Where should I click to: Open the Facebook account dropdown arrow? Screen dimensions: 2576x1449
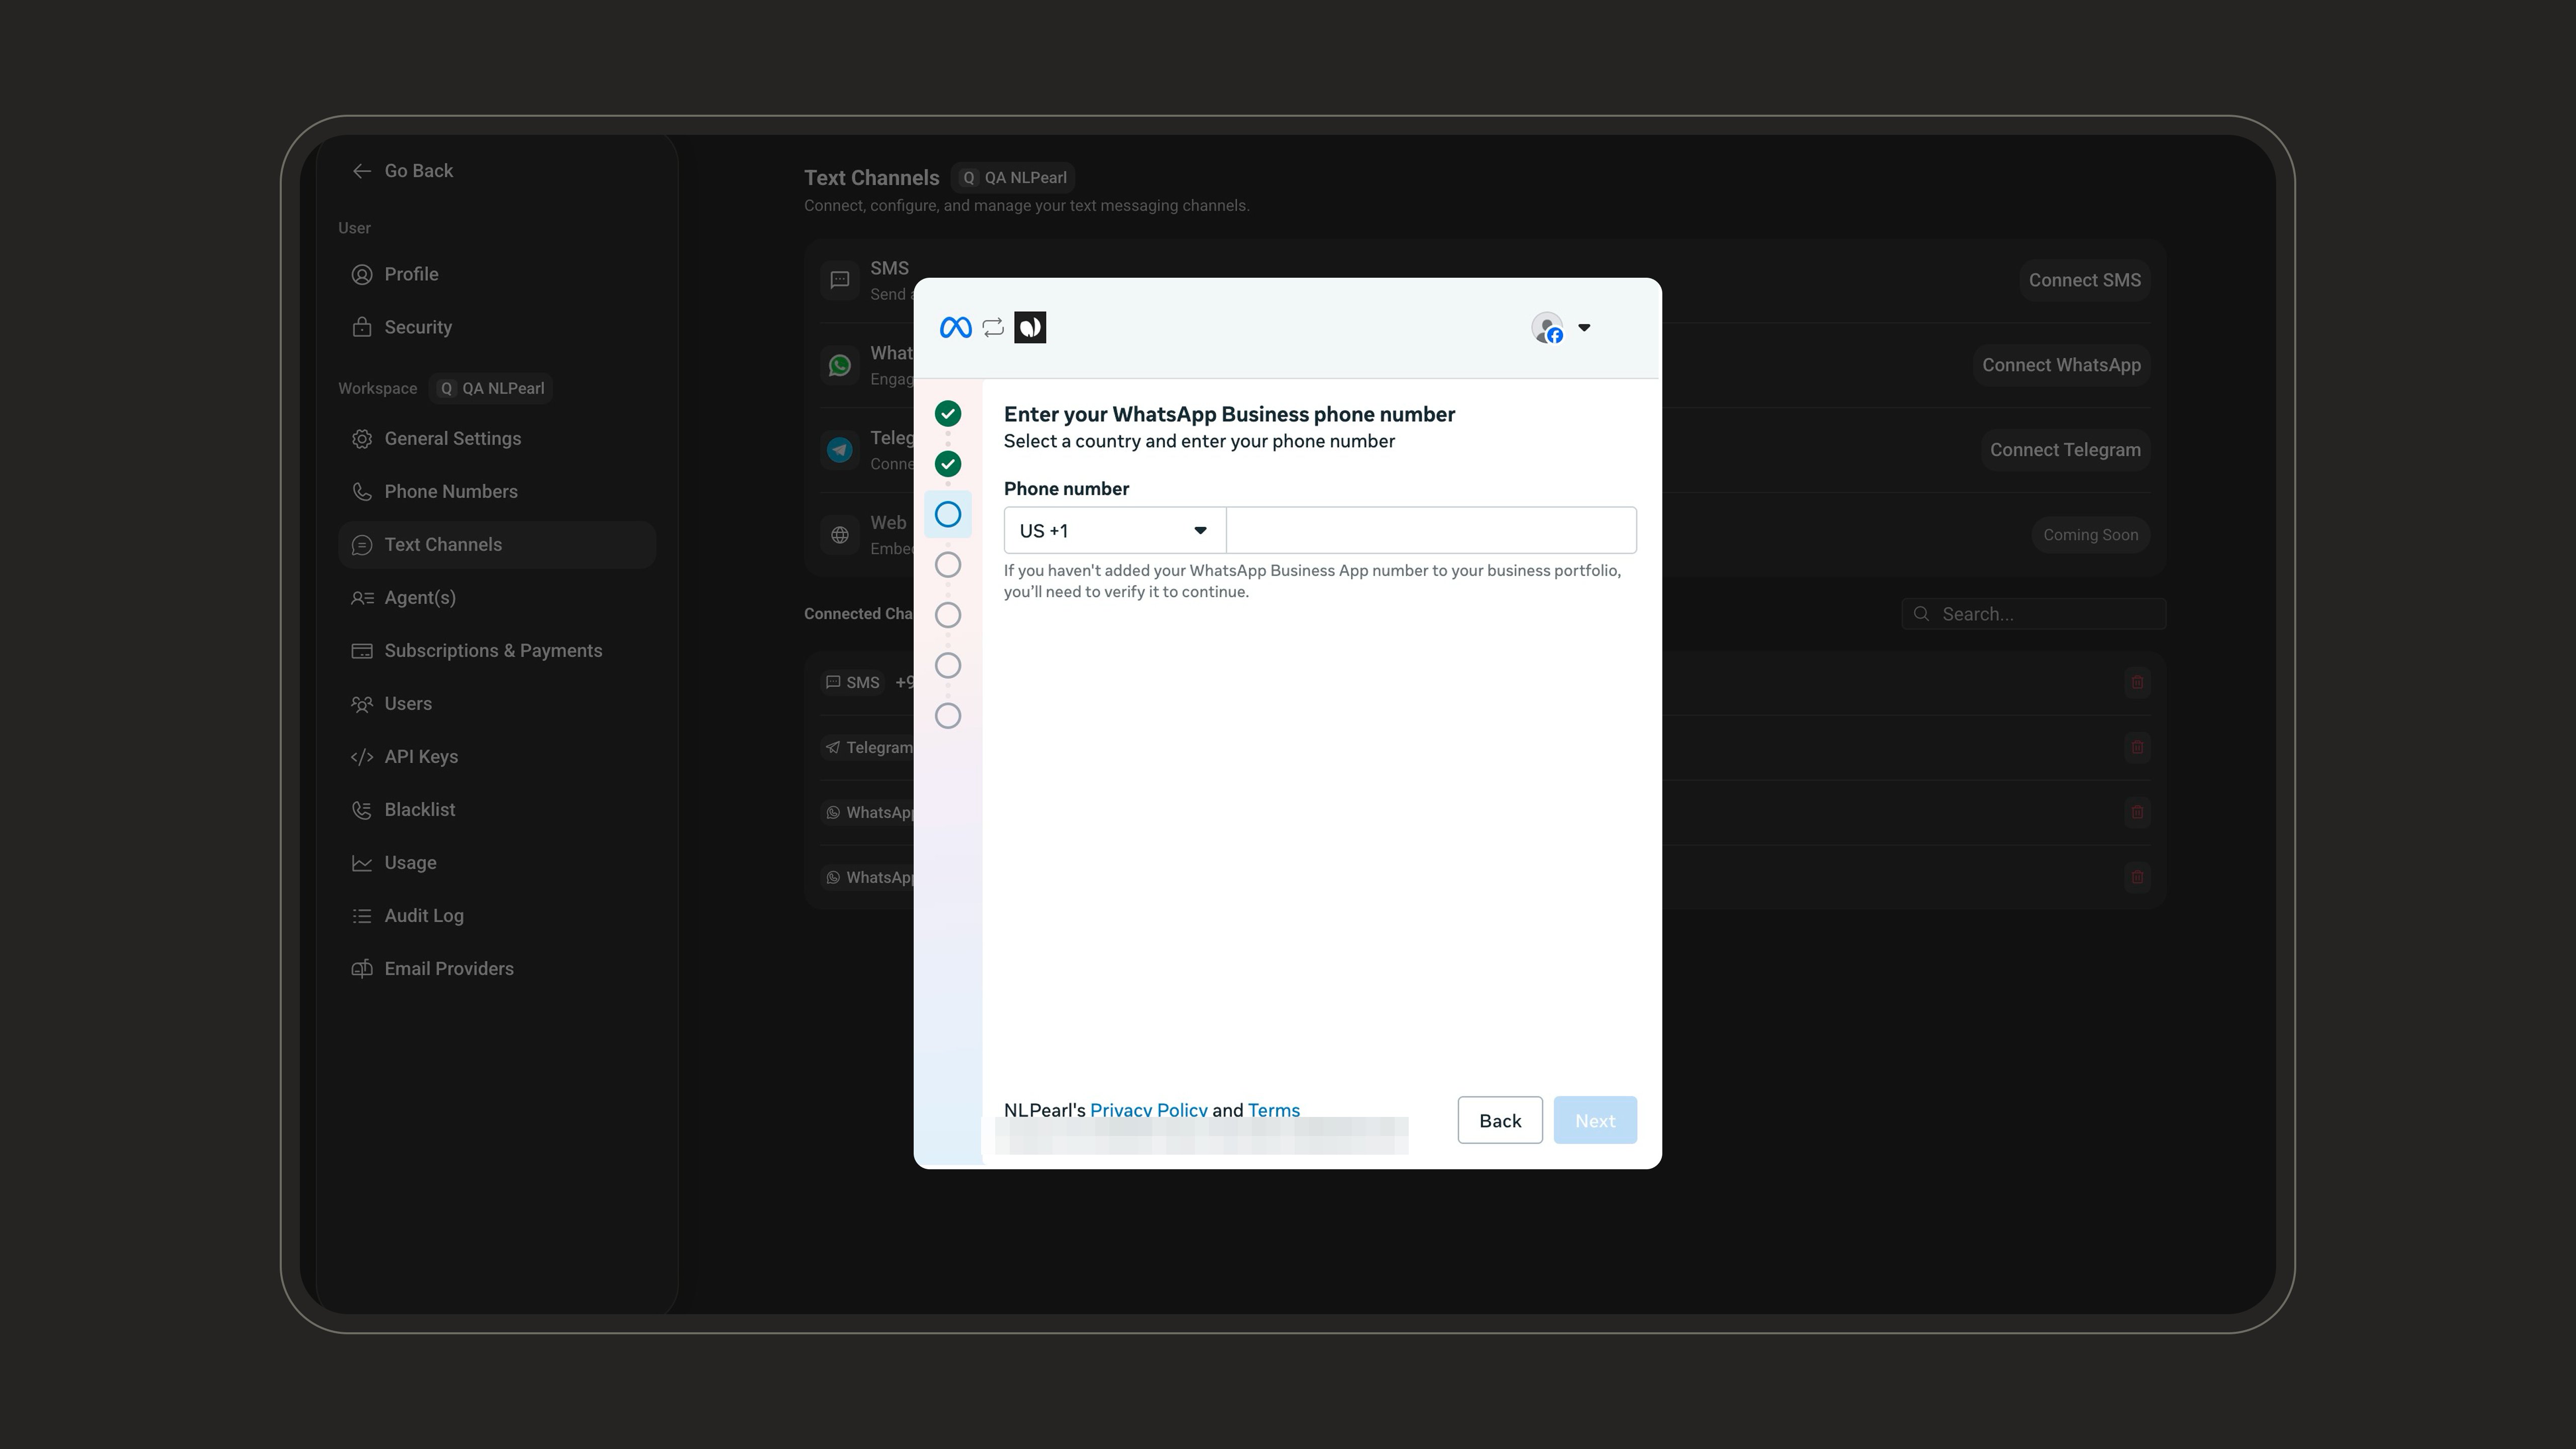tap(1584, 327)
